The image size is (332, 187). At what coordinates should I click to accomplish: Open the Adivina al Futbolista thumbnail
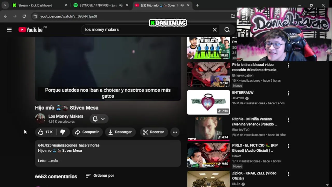pyautogui.click(x=209, y=48)
